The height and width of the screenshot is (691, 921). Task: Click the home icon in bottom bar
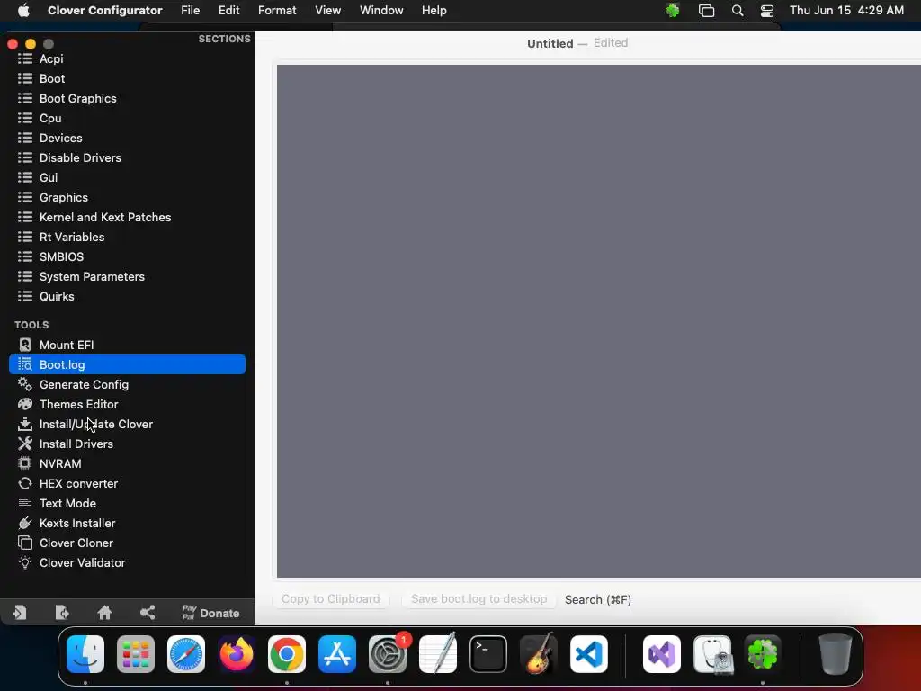click(104, 613)
